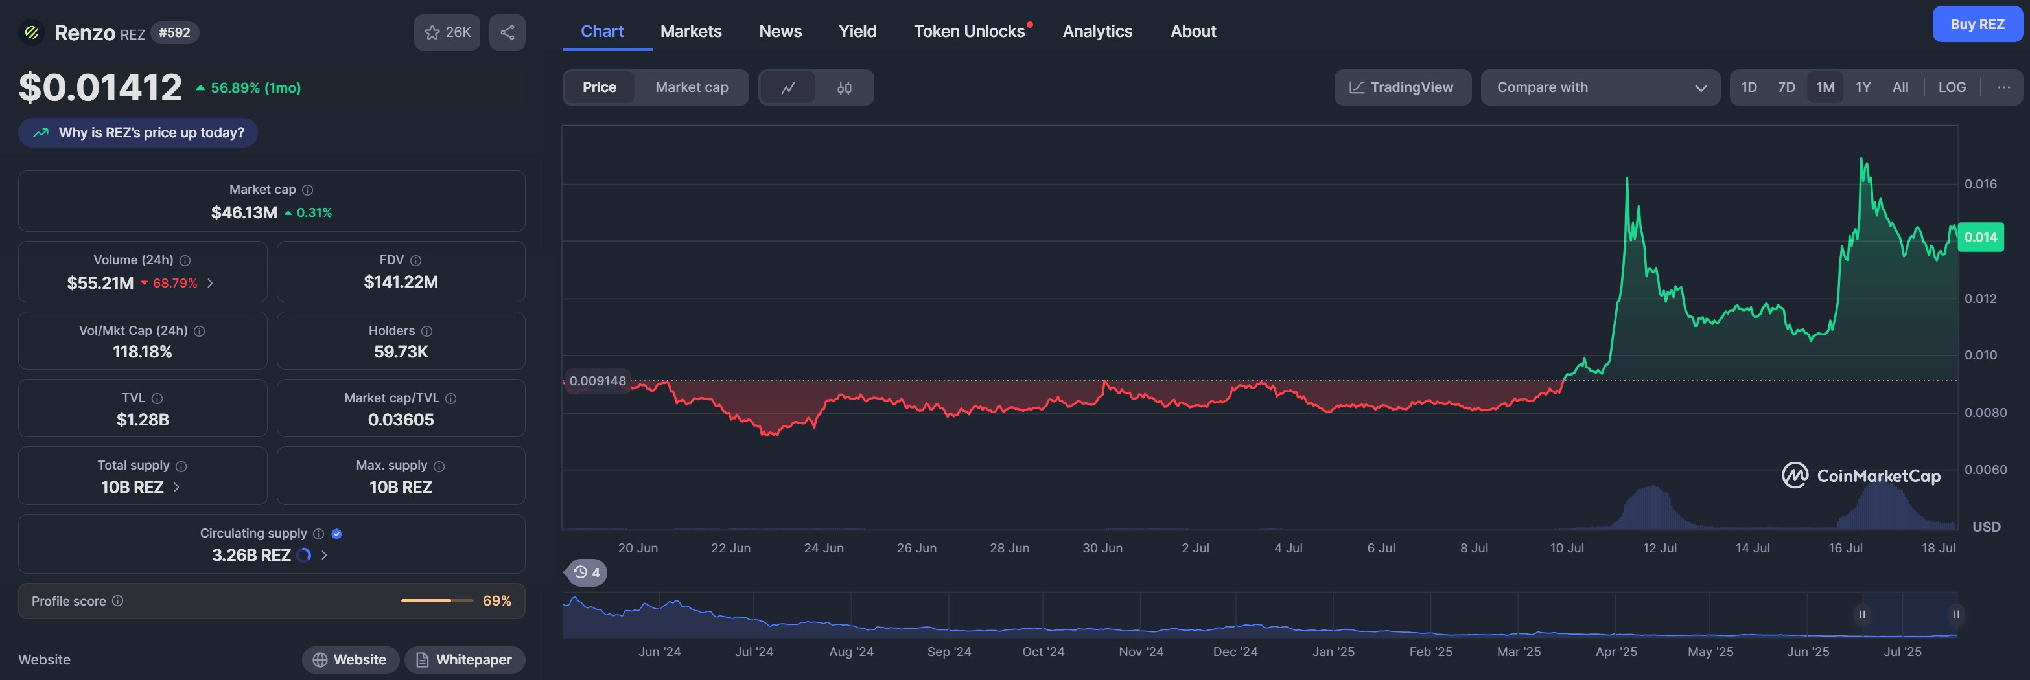Open the News tab
The height and width of the screenshot is (680, 2030).
pyautogui.click(x=780, y=32)
